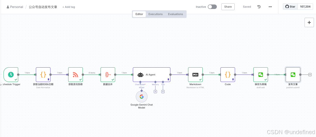316x137 pixels.
Task: Click the Personal owner icon
Action: pos(8,7)
